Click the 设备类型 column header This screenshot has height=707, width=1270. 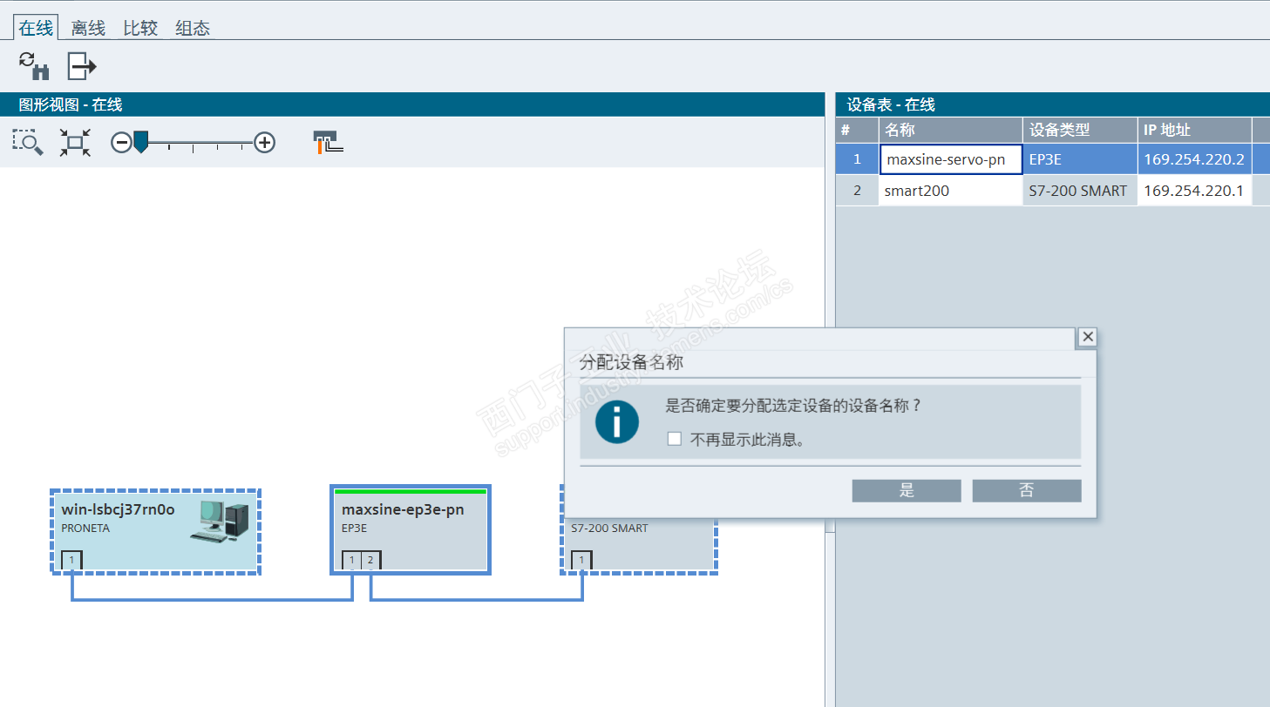pyautogui.click(x=1080, y=130)
